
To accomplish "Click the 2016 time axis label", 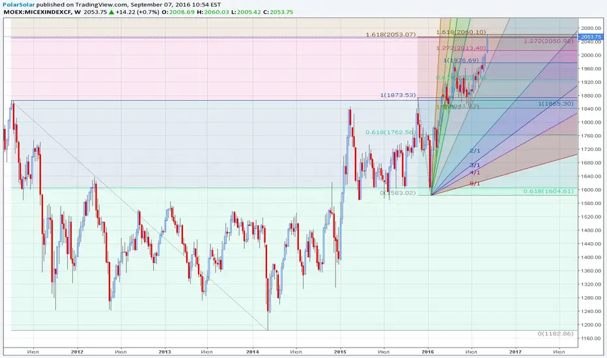I will (x=428, y=351).
